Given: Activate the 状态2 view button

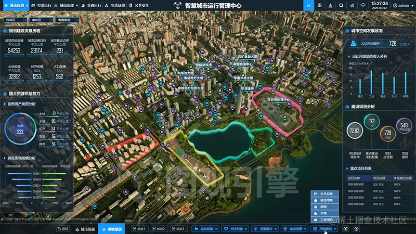Looking at the screenshot, I should 159,229.
